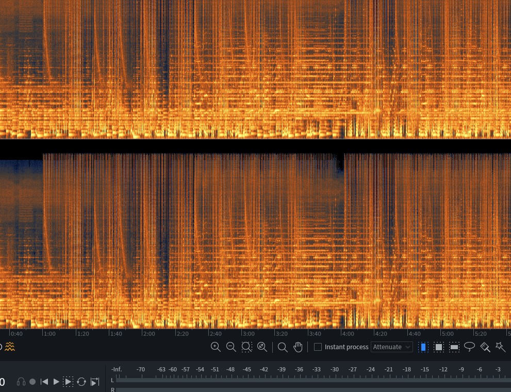Image resolution: width=511 pixels, height=392 pixels.
Task: Skip back to the start of audio
Action: 44,382
